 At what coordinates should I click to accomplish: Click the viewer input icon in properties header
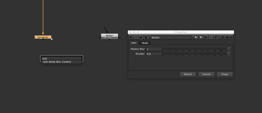[x=141, y=37]
